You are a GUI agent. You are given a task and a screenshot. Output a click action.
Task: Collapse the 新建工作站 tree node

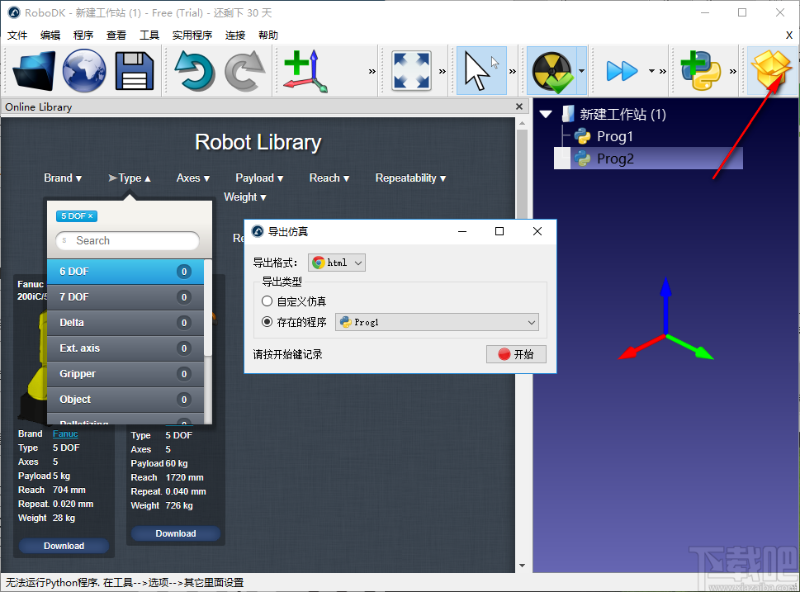(546, 115)
